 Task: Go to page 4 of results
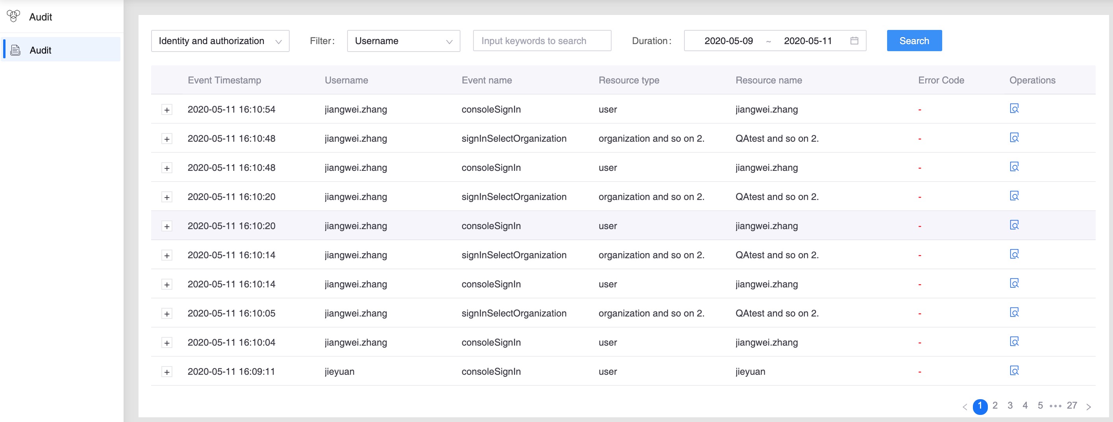point(1025,405)
